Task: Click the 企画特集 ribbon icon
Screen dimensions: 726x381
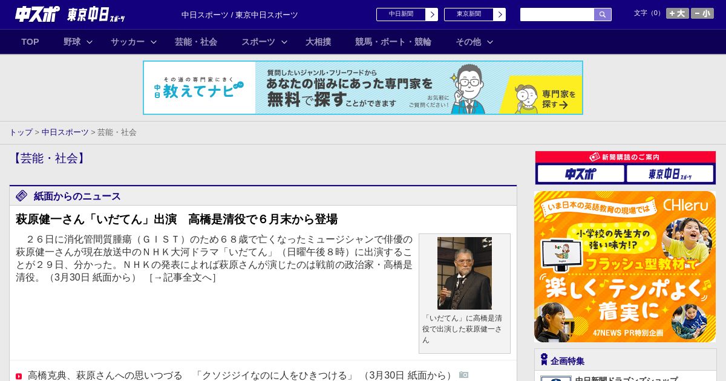Action: pyautogui.click(x=544, y=360)
